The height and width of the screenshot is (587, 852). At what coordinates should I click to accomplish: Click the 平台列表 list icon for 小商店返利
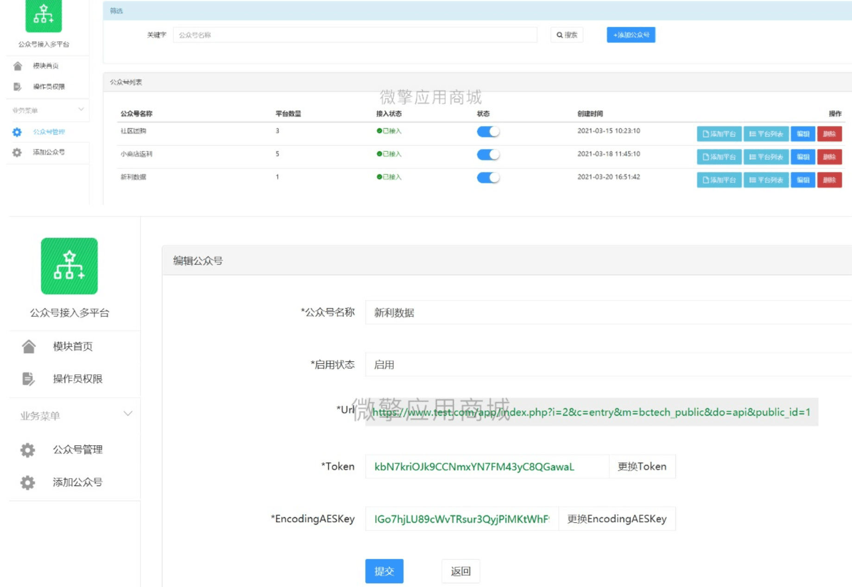tap(753, 157)
